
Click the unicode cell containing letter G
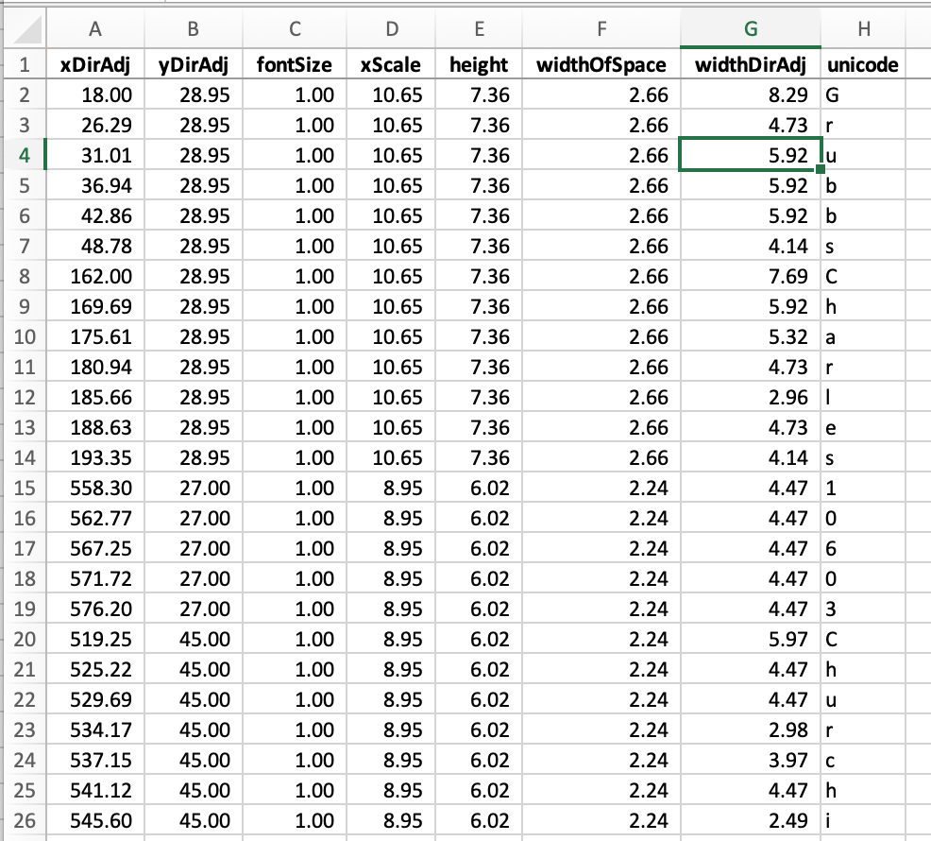coord(862,94)
